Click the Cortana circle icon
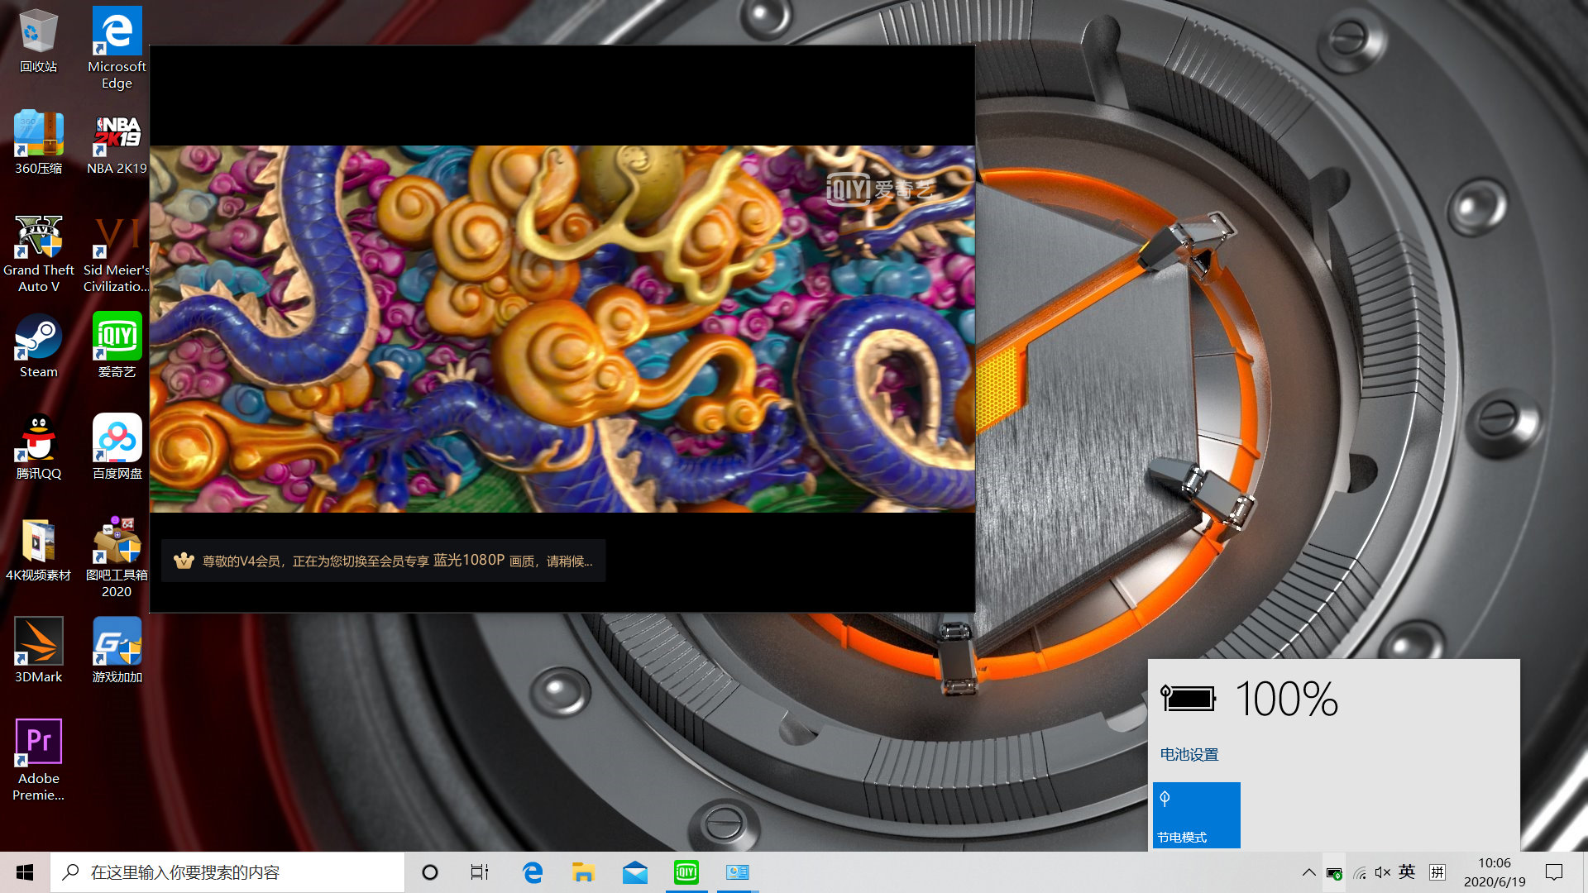The width and height of the screenshot is (1588, 893). 430,872
